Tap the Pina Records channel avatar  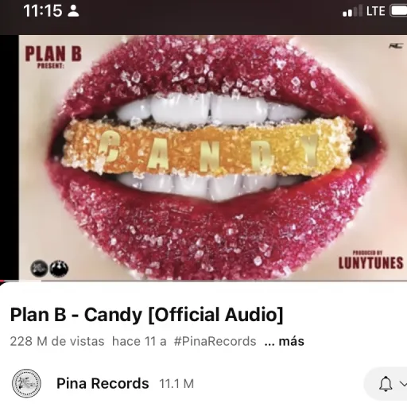pyautogui.click(x=26, y=383)
